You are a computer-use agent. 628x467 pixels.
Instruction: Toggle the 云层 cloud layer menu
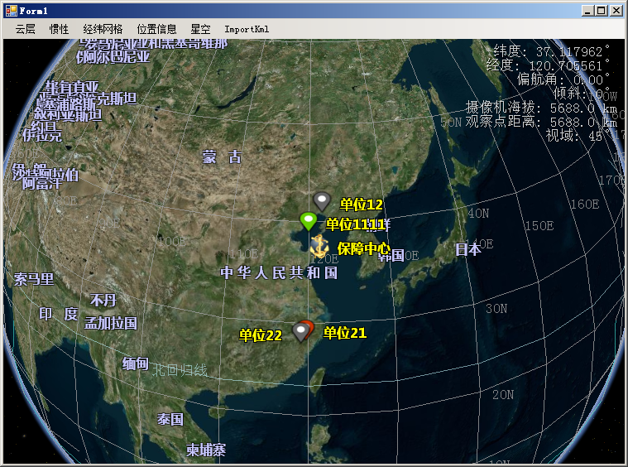(26, 29)
